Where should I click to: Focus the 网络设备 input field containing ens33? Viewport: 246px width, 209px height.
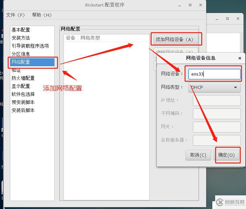214,74
